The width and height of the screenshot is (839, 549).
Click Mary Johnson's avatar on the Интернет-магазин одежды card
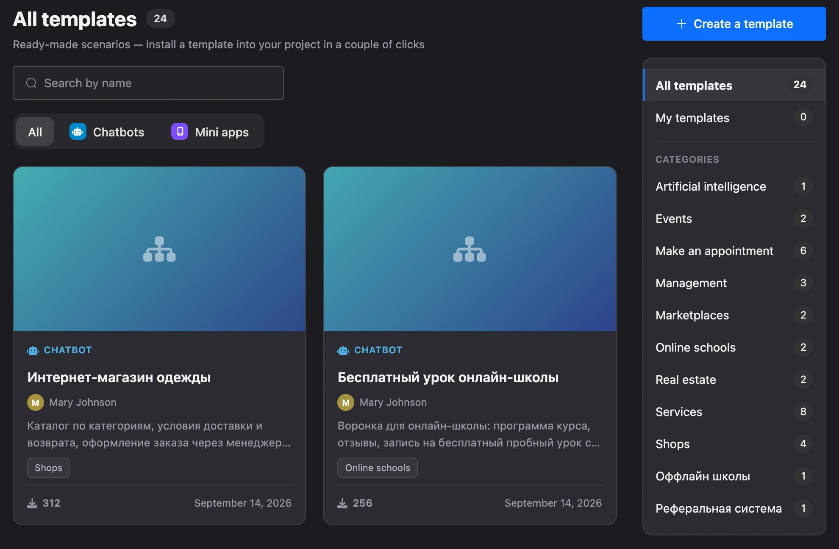pyautogui.click(x=36, y=402)
